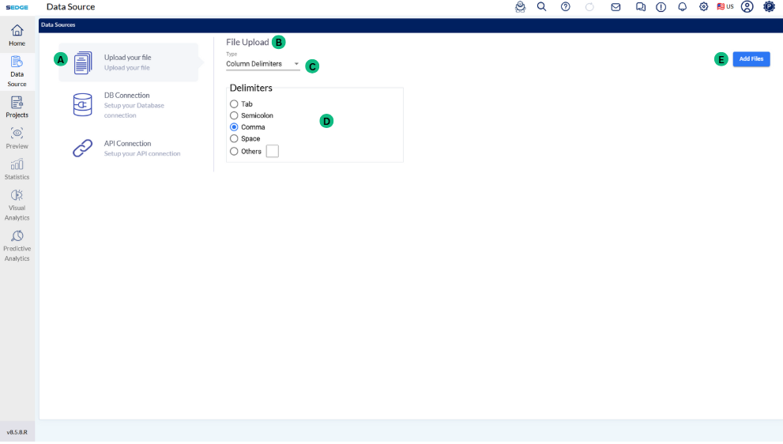
Task: Open Visual Analytics in sidebar
Action: coord(17,205)
